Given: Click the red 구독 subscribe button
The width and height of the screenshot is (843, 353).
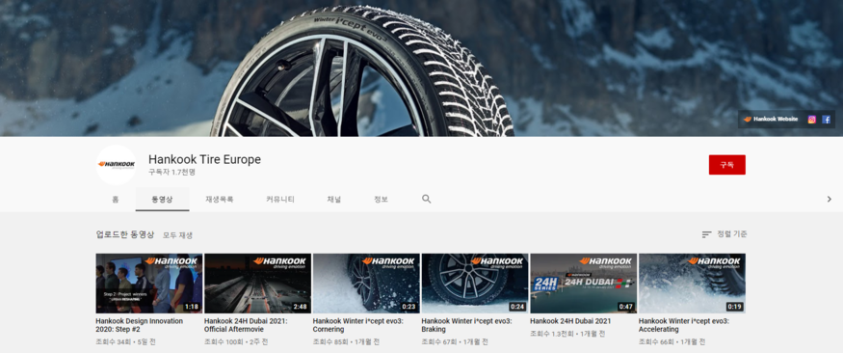Looking at the screenshot, I should (726, 165).
